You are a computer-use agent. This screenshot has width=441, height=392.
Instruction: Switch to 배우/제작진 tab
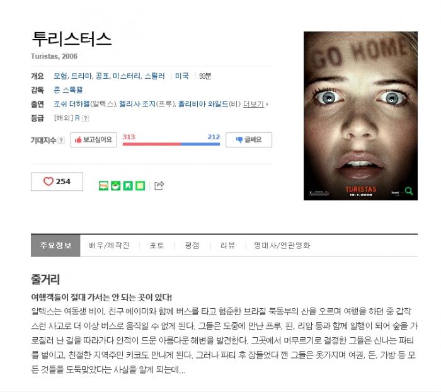[109, 245]
